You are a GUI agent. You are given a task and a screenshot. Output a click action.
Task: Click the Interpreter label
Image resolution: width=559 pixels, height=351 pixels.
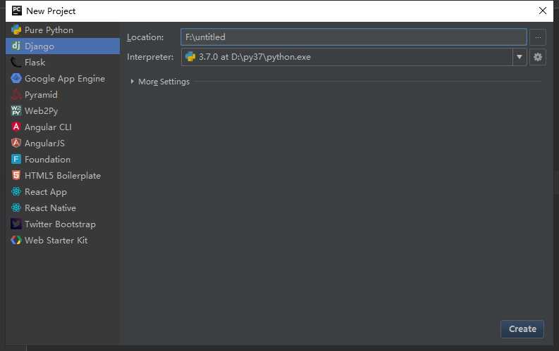(150, 57)
